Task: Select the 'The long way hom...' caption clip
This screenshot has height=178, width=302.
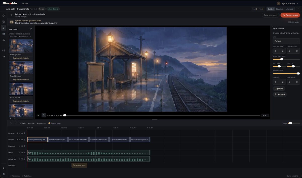Action: [x=79, y=165]
